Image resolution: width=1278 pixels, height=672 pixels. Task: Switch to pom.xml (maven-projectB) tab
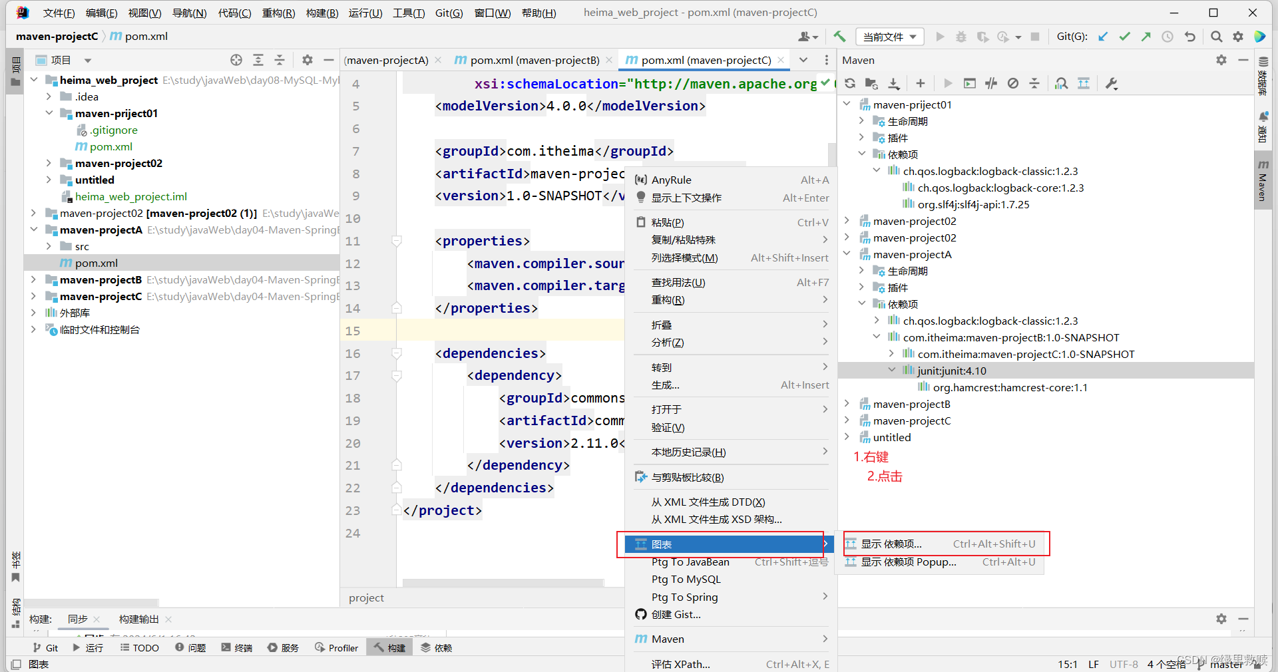pos(534,60)
